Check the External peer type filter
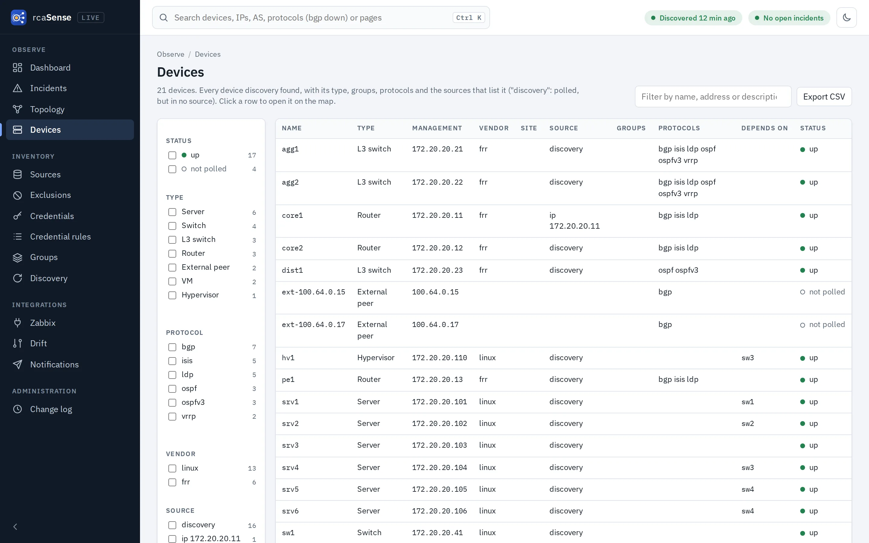869x543 pixels. pos(172,268)
